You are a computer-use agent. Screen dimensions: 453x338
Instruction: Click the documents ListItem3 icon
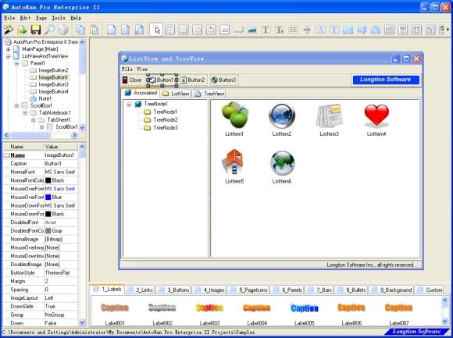(x=329, y=116)
